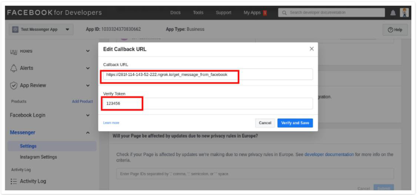Expand the App Review section
417x195 pixels.
[88, 86]
